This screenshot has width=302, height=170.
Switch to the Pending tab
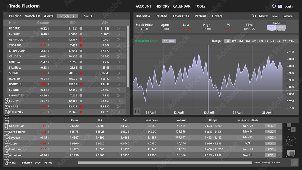point(15,16)
